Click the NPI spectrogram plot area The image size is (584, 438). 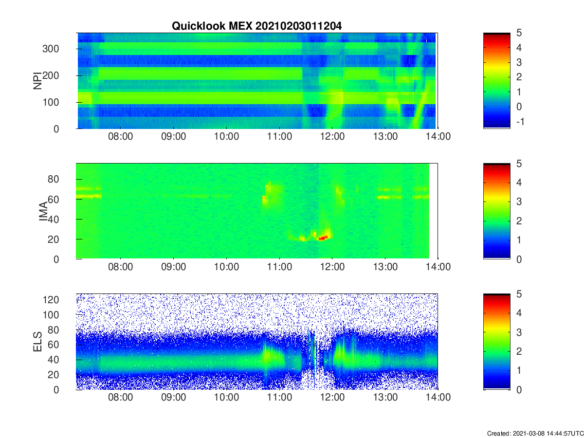click(x=257, y=81)
